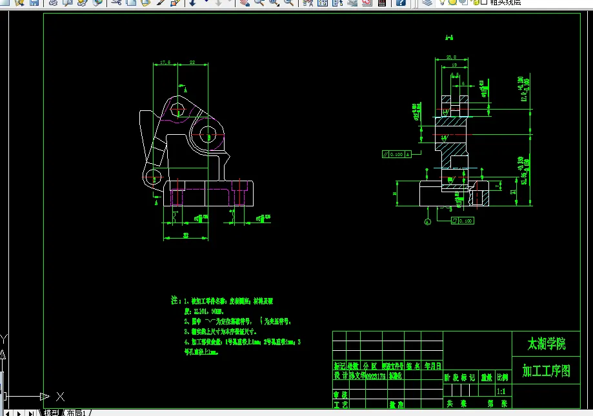Open the Markup Set Manager icon
The image size is (593, 416).
(367, 3)
